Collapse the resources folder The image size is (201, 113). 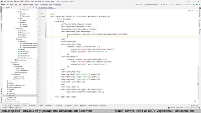point(9,62)
